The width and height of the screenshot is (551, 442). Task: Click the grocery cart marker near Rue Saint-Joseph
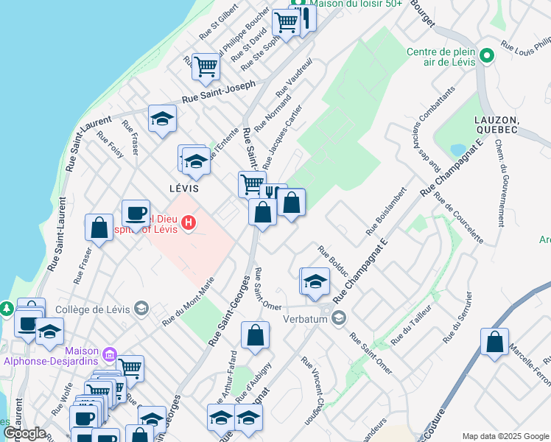coord(206,68)
